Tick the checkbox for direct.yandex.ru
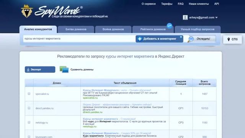The height and width of the screenshot is (138, 245). click(x=29, y=108)
